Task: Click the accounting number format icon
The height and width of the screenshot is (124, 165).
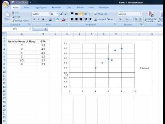Action: click(x=120, y=19)
